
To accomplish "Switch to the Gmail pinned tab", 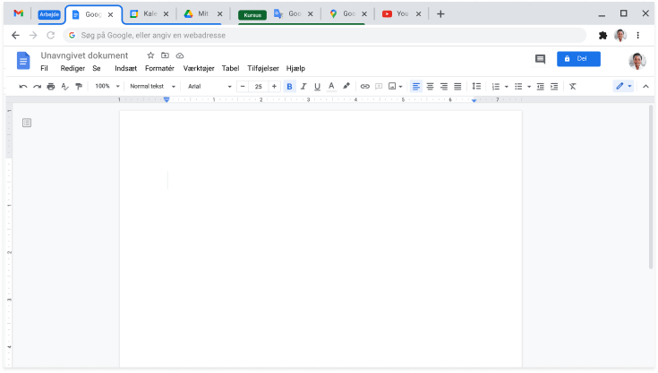I will click(19, 13).
